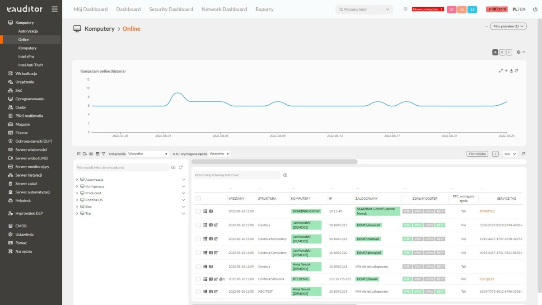Check the select-all checkbox in the table header
The height and width of the screenshot is (305, 542).
[x=198, y=198]
